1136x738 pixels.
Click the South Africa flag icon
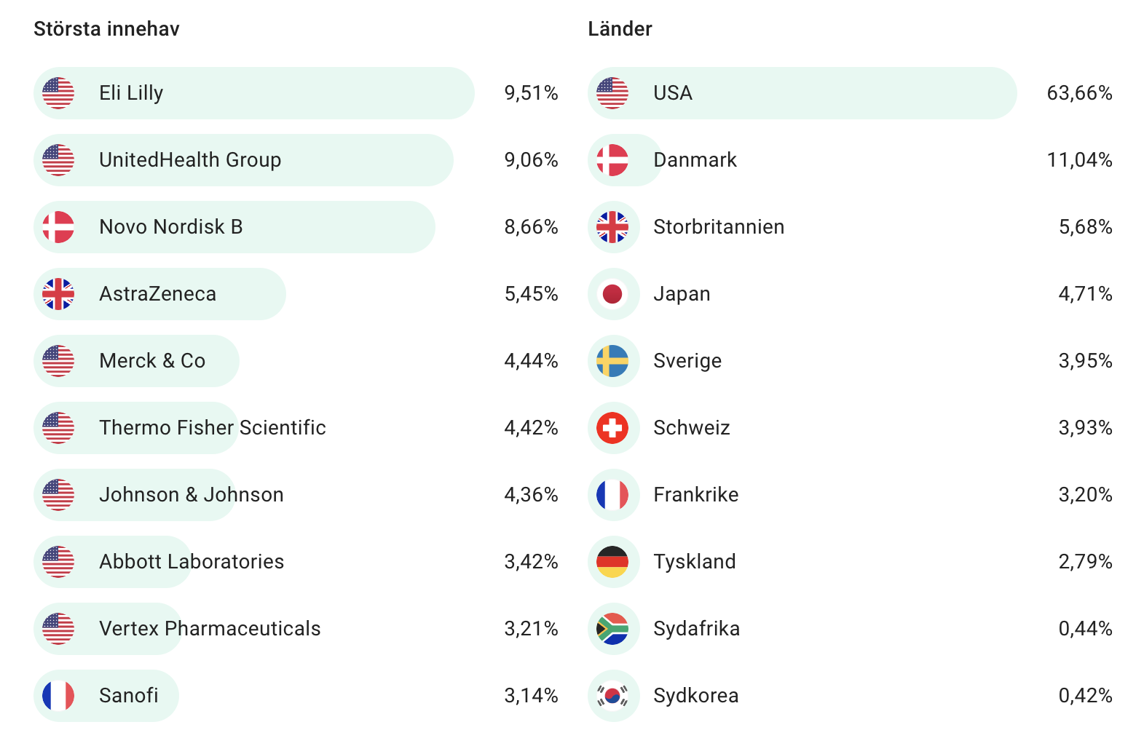(x=612, y=629)
